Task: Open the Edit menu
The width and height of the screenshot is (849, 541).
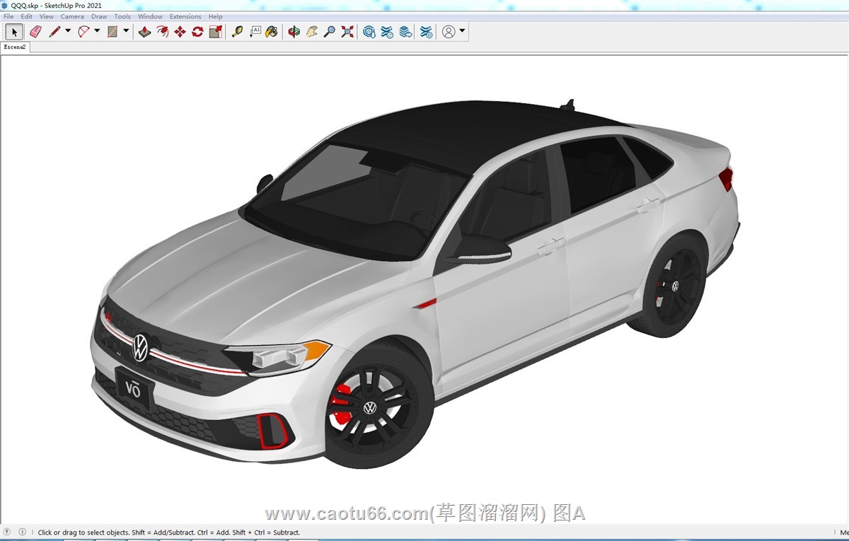Action: pyautogui.click(x=26, y=16)
